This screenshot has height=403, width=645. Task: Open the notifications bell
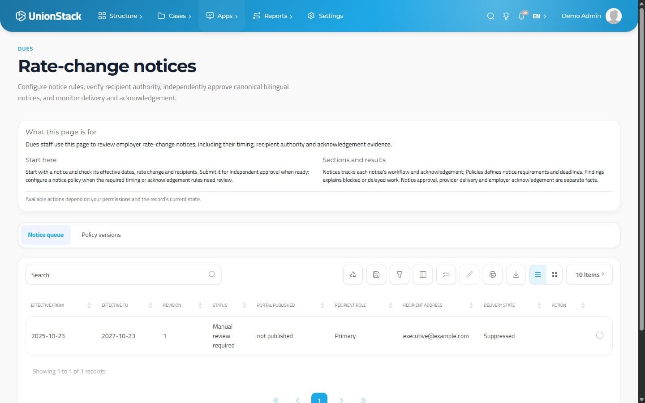pyautogui.click(x=522, y=16)
